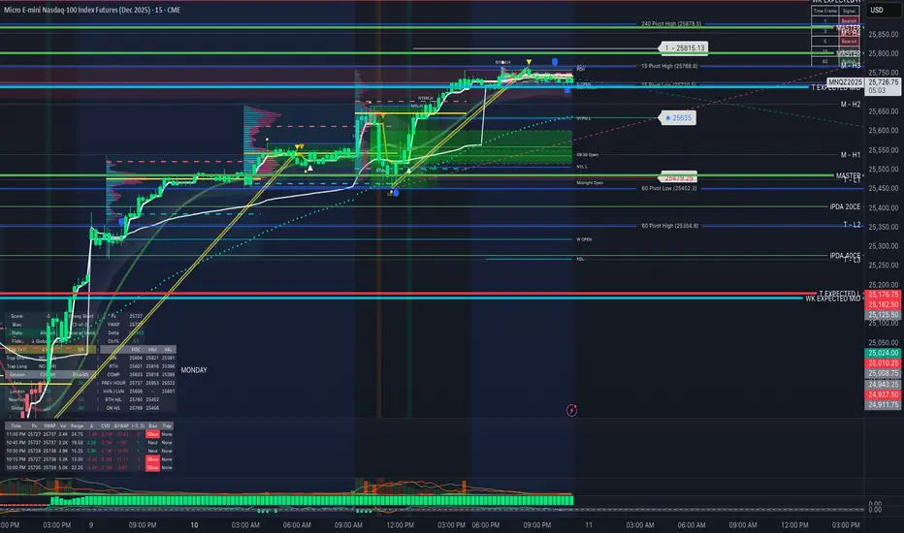Click the '60 Pivot Low (25452.3)' label
904x533 pixels.
(668, 188)
